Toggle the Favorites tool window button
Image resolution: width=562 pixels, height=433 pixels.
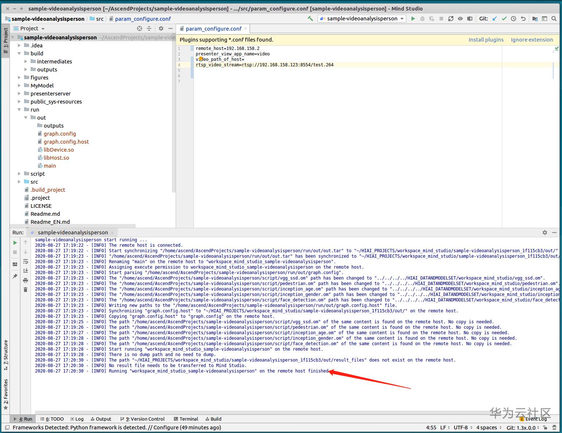coord(5,394)
